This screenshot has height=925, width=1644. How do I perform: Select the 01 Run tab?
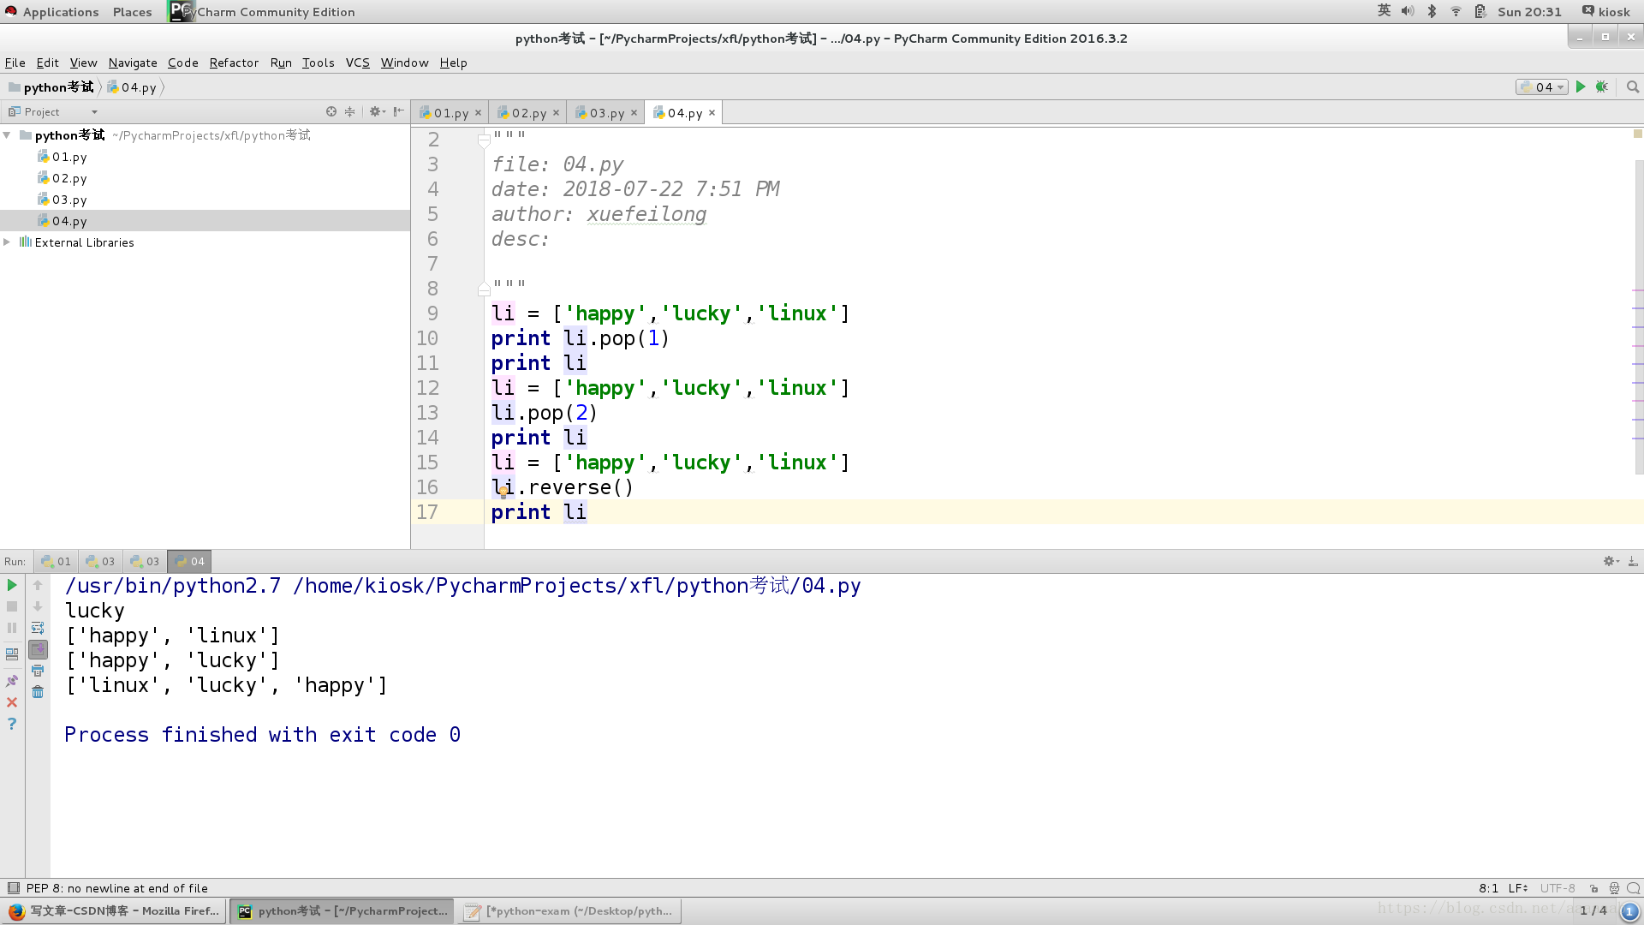(56, 561)
